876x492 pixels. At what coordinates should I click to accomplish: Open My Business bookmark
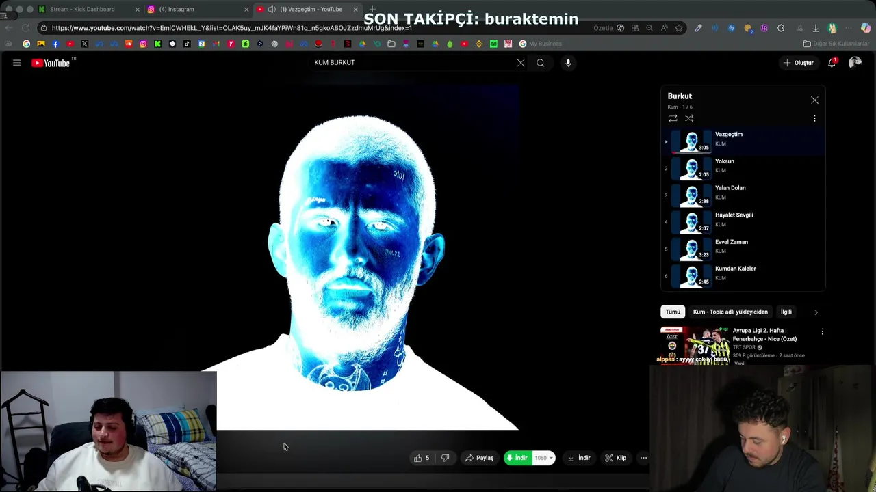tap(541, 44)
